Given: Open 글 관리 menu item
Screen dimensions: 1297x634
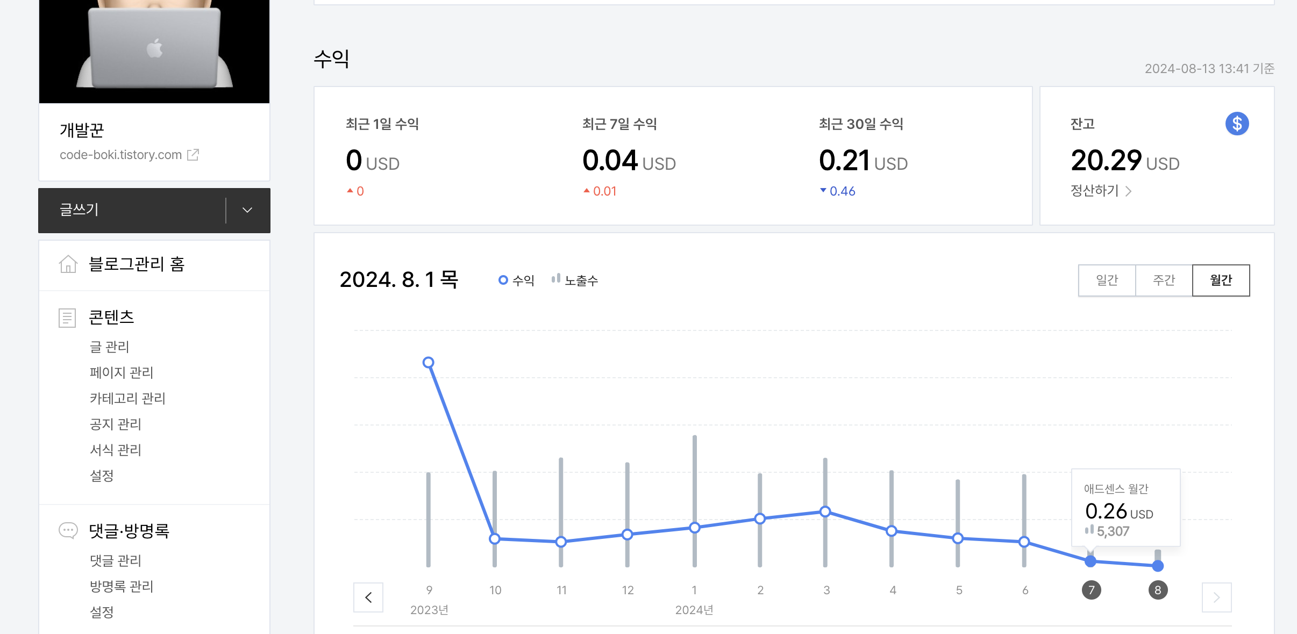Looking at the screenshot, I should [x=109, y=347].
